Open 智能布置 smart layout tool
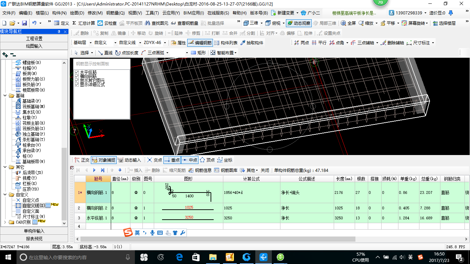Screen dimensions: 470x264 [x=224, y=53]
